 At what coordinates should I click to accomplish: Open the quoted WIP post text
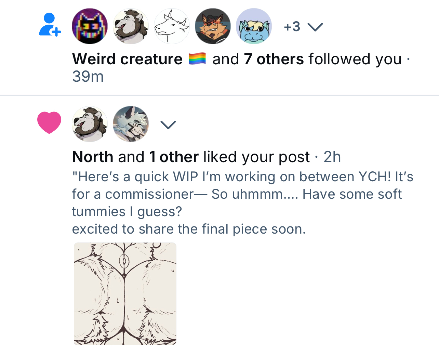tap(239, 203)
